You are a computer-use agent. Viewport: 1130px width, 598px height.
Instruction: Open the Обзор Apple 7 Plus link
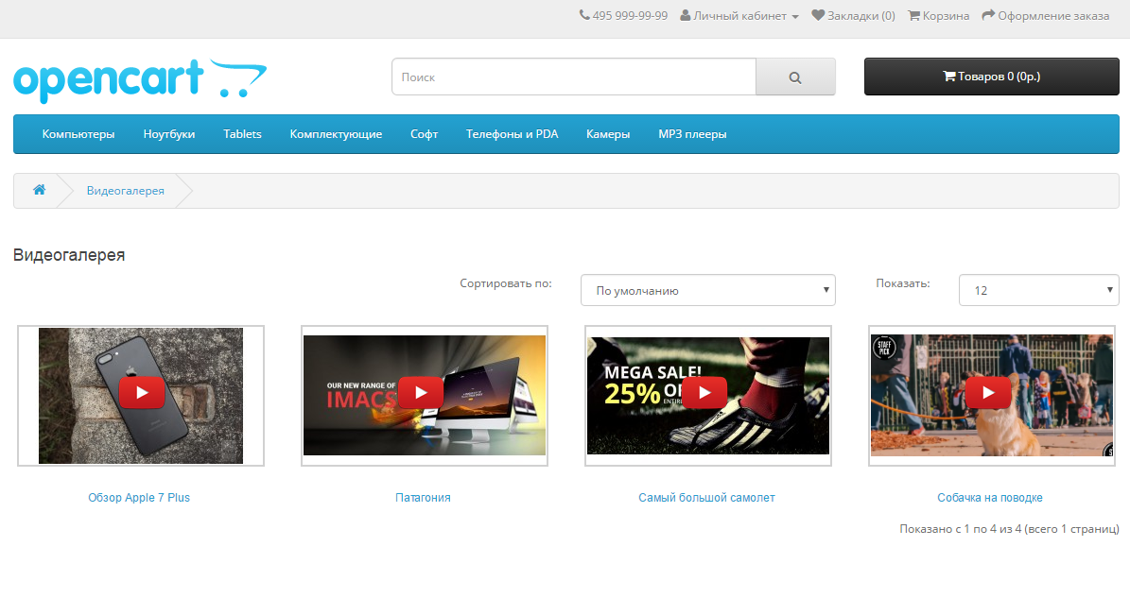pyautogui.click(x=139, y=498)
